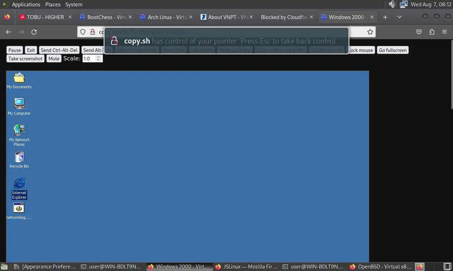
Task: Select the My Network Places icon
Action: click(19, 135)
